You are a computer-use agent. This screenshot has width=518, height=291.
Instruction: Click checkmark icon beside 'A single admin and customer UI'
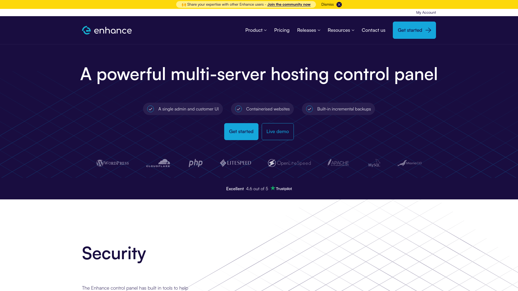(151, 109)
